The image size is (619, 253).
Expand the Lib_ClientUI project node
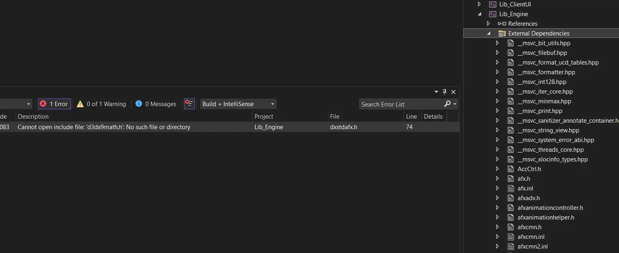coord(480,4)
